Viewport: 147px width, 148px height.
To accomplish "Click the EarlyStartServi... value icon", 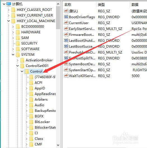I will click(x=66, y=29).
